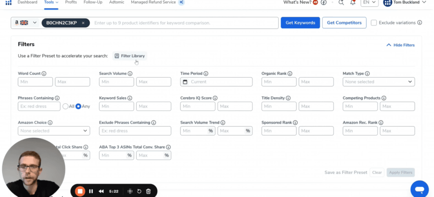Viewport: 434px width, 197px height.
Task: Click the info icon next to Time Period
Action: tap(206, 74)
